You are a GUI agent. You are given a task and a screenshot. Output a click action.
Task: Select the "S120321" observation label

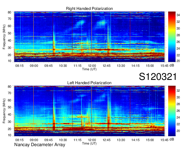coord(158,77)
